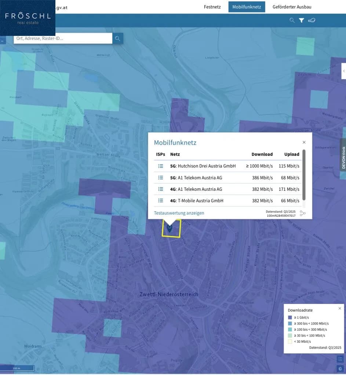Open ISP list icon for T-Mobile Austria row
The height and width of the screenshot is (375, 346).
pyautogui.click(x=161, y=201)
